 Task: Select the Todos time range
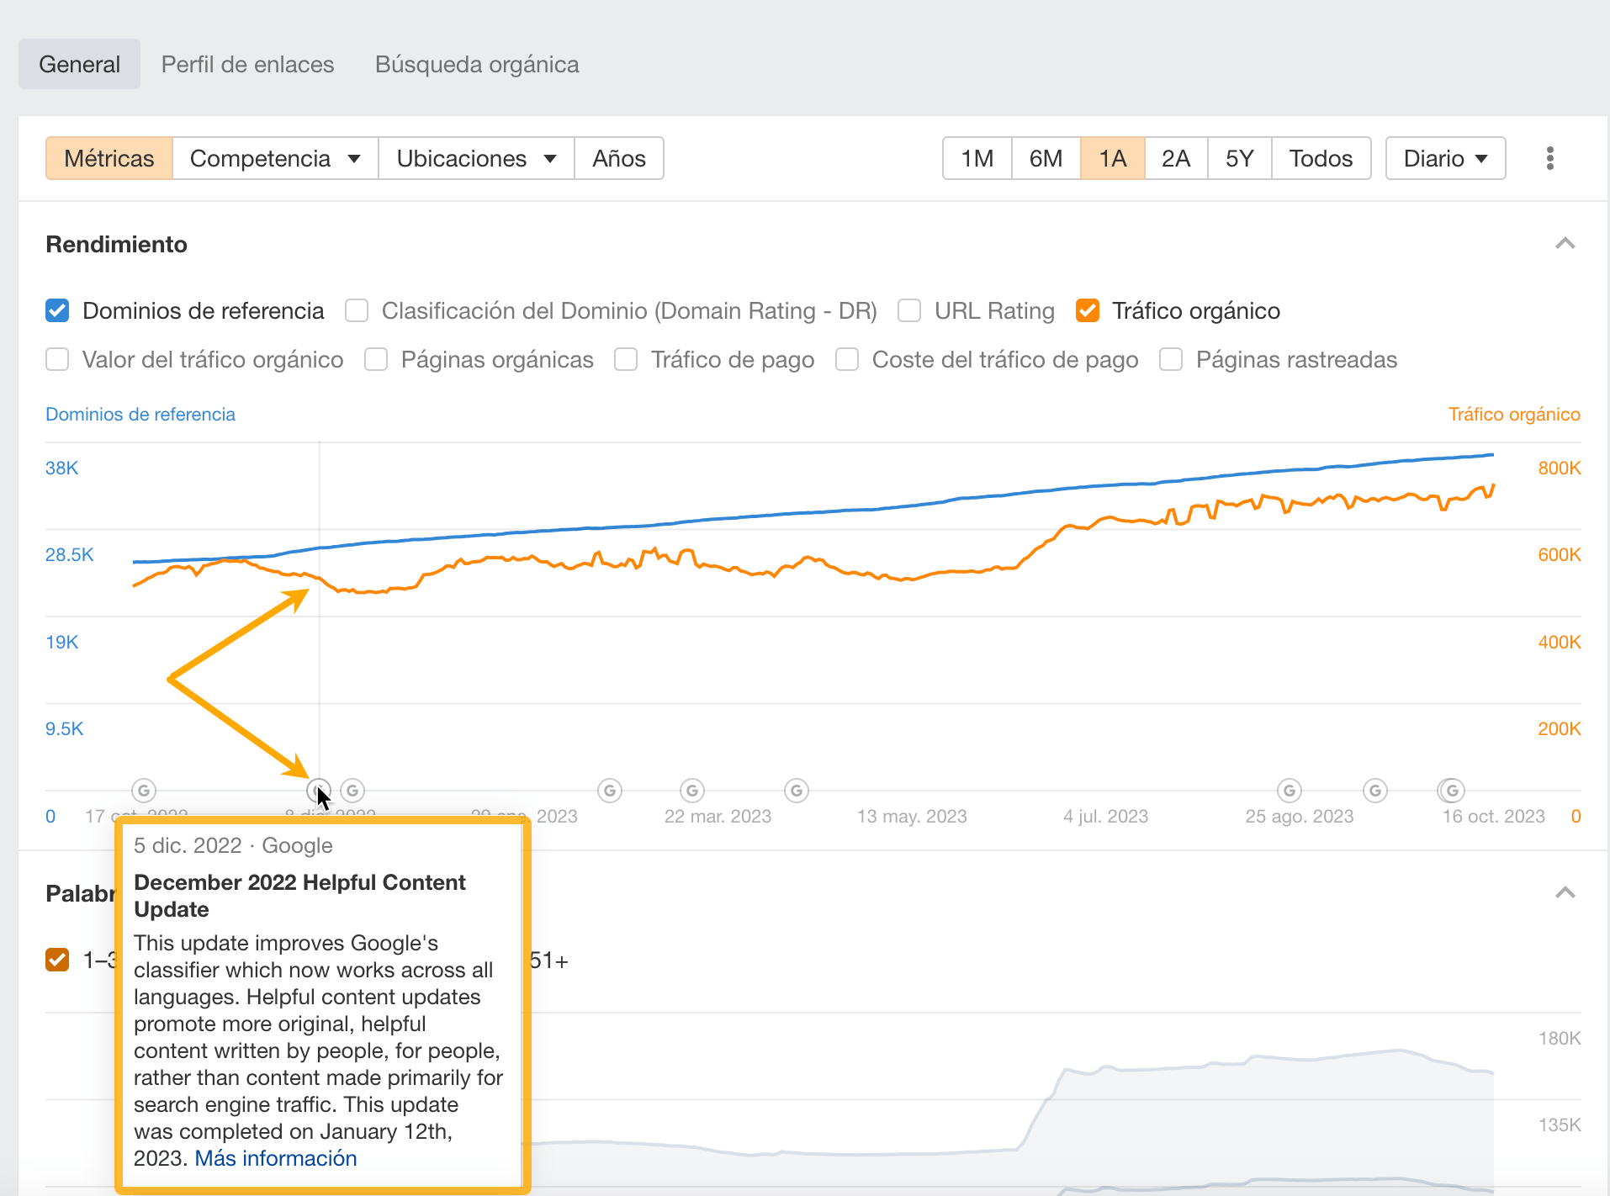pos(1321,158)
